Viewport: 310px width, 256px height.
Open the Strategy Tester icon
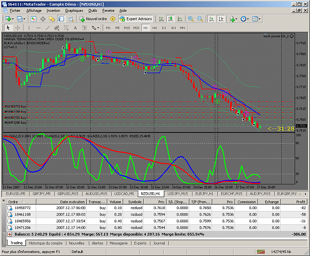click(x=70, y=19)
